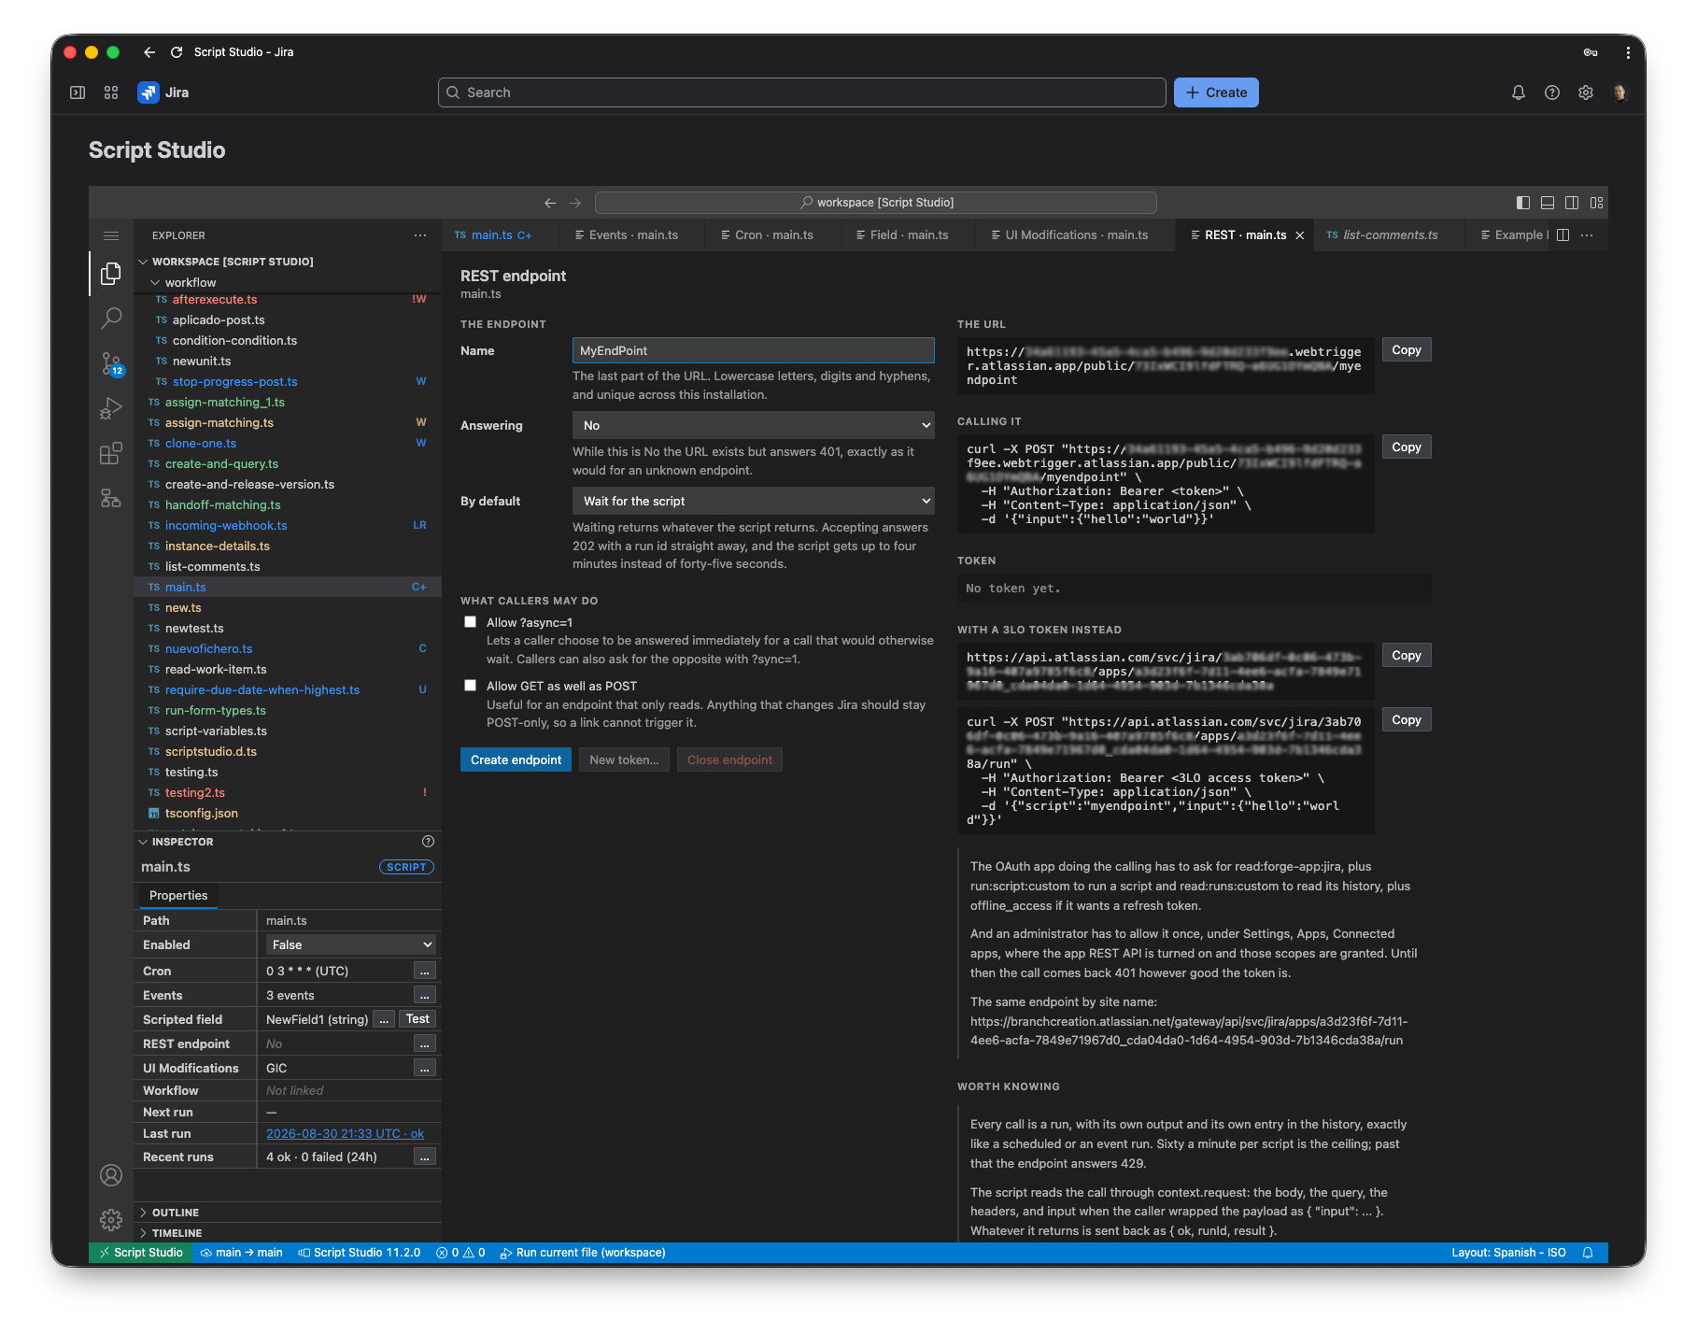This screenshot has width=1697, height=1334.
Task: Open the Search magnifier in activity bar
Action: [x=111, y=318]
